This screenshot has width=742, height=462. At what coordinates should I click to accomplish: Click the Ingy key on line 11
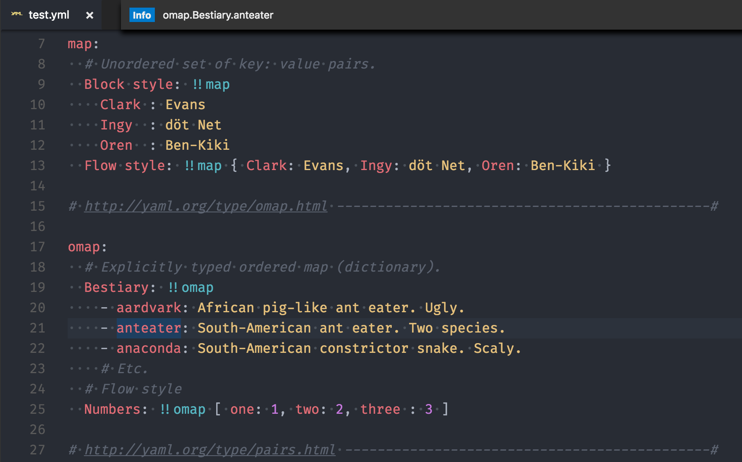click(x=116, y=125)
